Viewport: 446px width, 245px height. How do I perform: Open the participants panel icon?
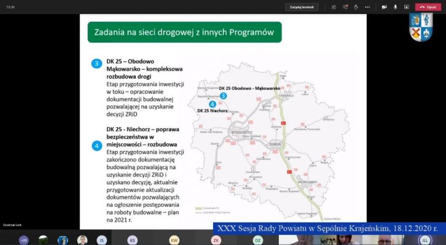coord(333,7)
